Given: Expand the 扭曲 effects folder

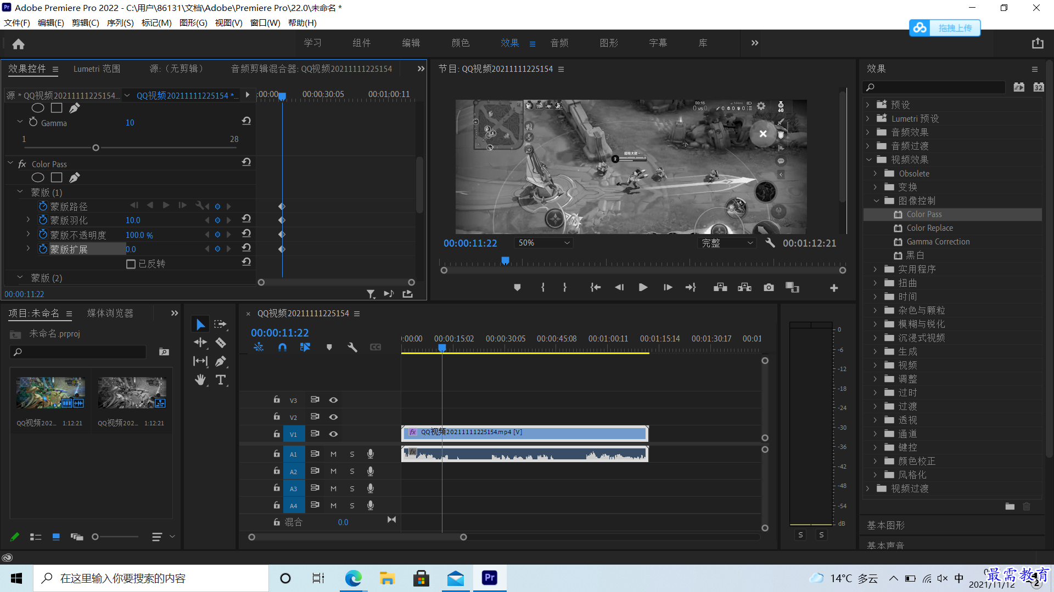Looking at the screenshot, I should 876,283.
